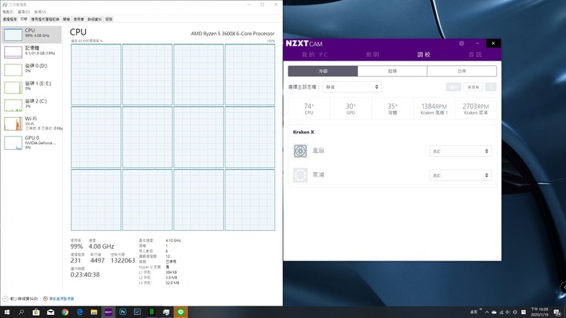Switch to Task Manager Processes tab
This screenshot has height=318, width=566.
[9, 19]
